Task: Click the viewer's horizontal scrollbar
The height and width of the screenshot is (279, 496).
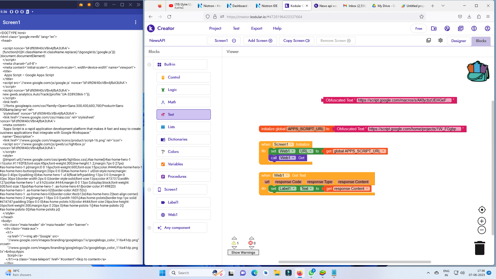Action: (x=355, y=262)
